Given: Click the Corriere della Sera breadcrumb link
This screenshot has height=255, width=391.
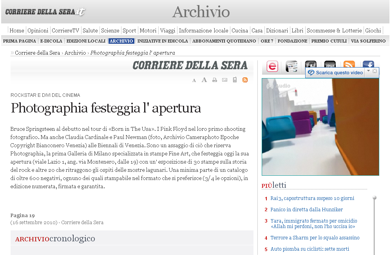Looking at the screenshot, I should coord(37,53).
